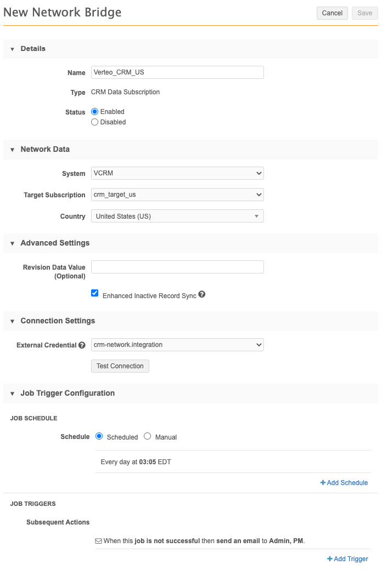Image resolution: width=382 pixels, height=570 pixels.
Task: Click the Revision Data Value input field
Action: (x=177, y=267)
